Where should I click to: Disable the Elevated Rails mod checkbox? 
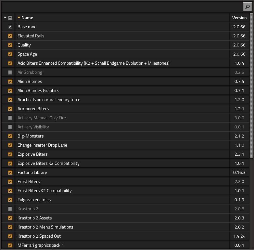coord(10,36)
